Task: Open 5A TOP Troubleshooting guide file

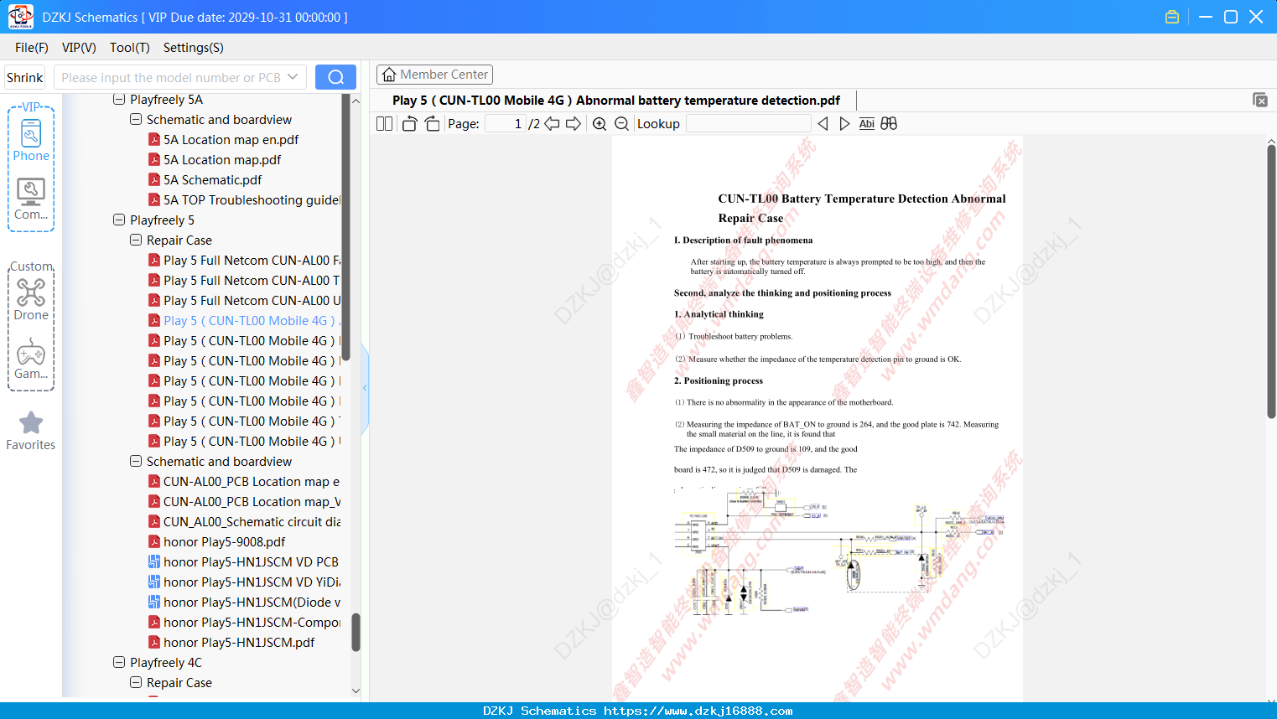Action: point(252,199)
